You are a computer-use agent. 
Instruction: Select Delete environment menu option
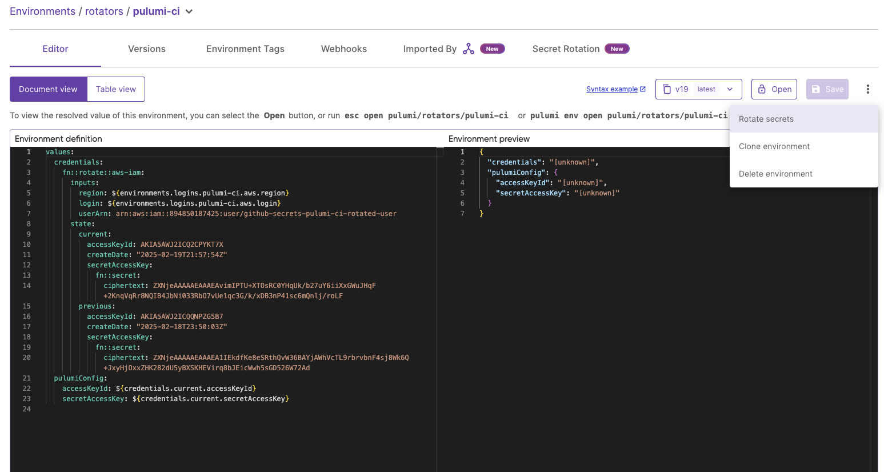775,174
